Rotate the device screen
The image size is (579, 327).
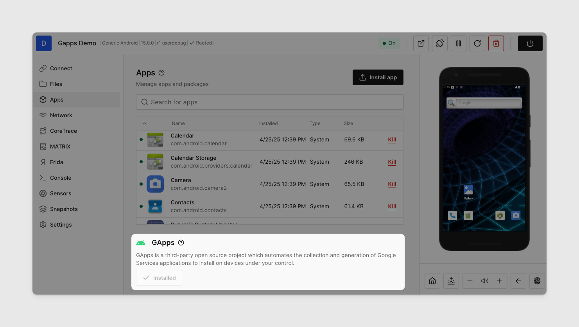pos(440,43)
